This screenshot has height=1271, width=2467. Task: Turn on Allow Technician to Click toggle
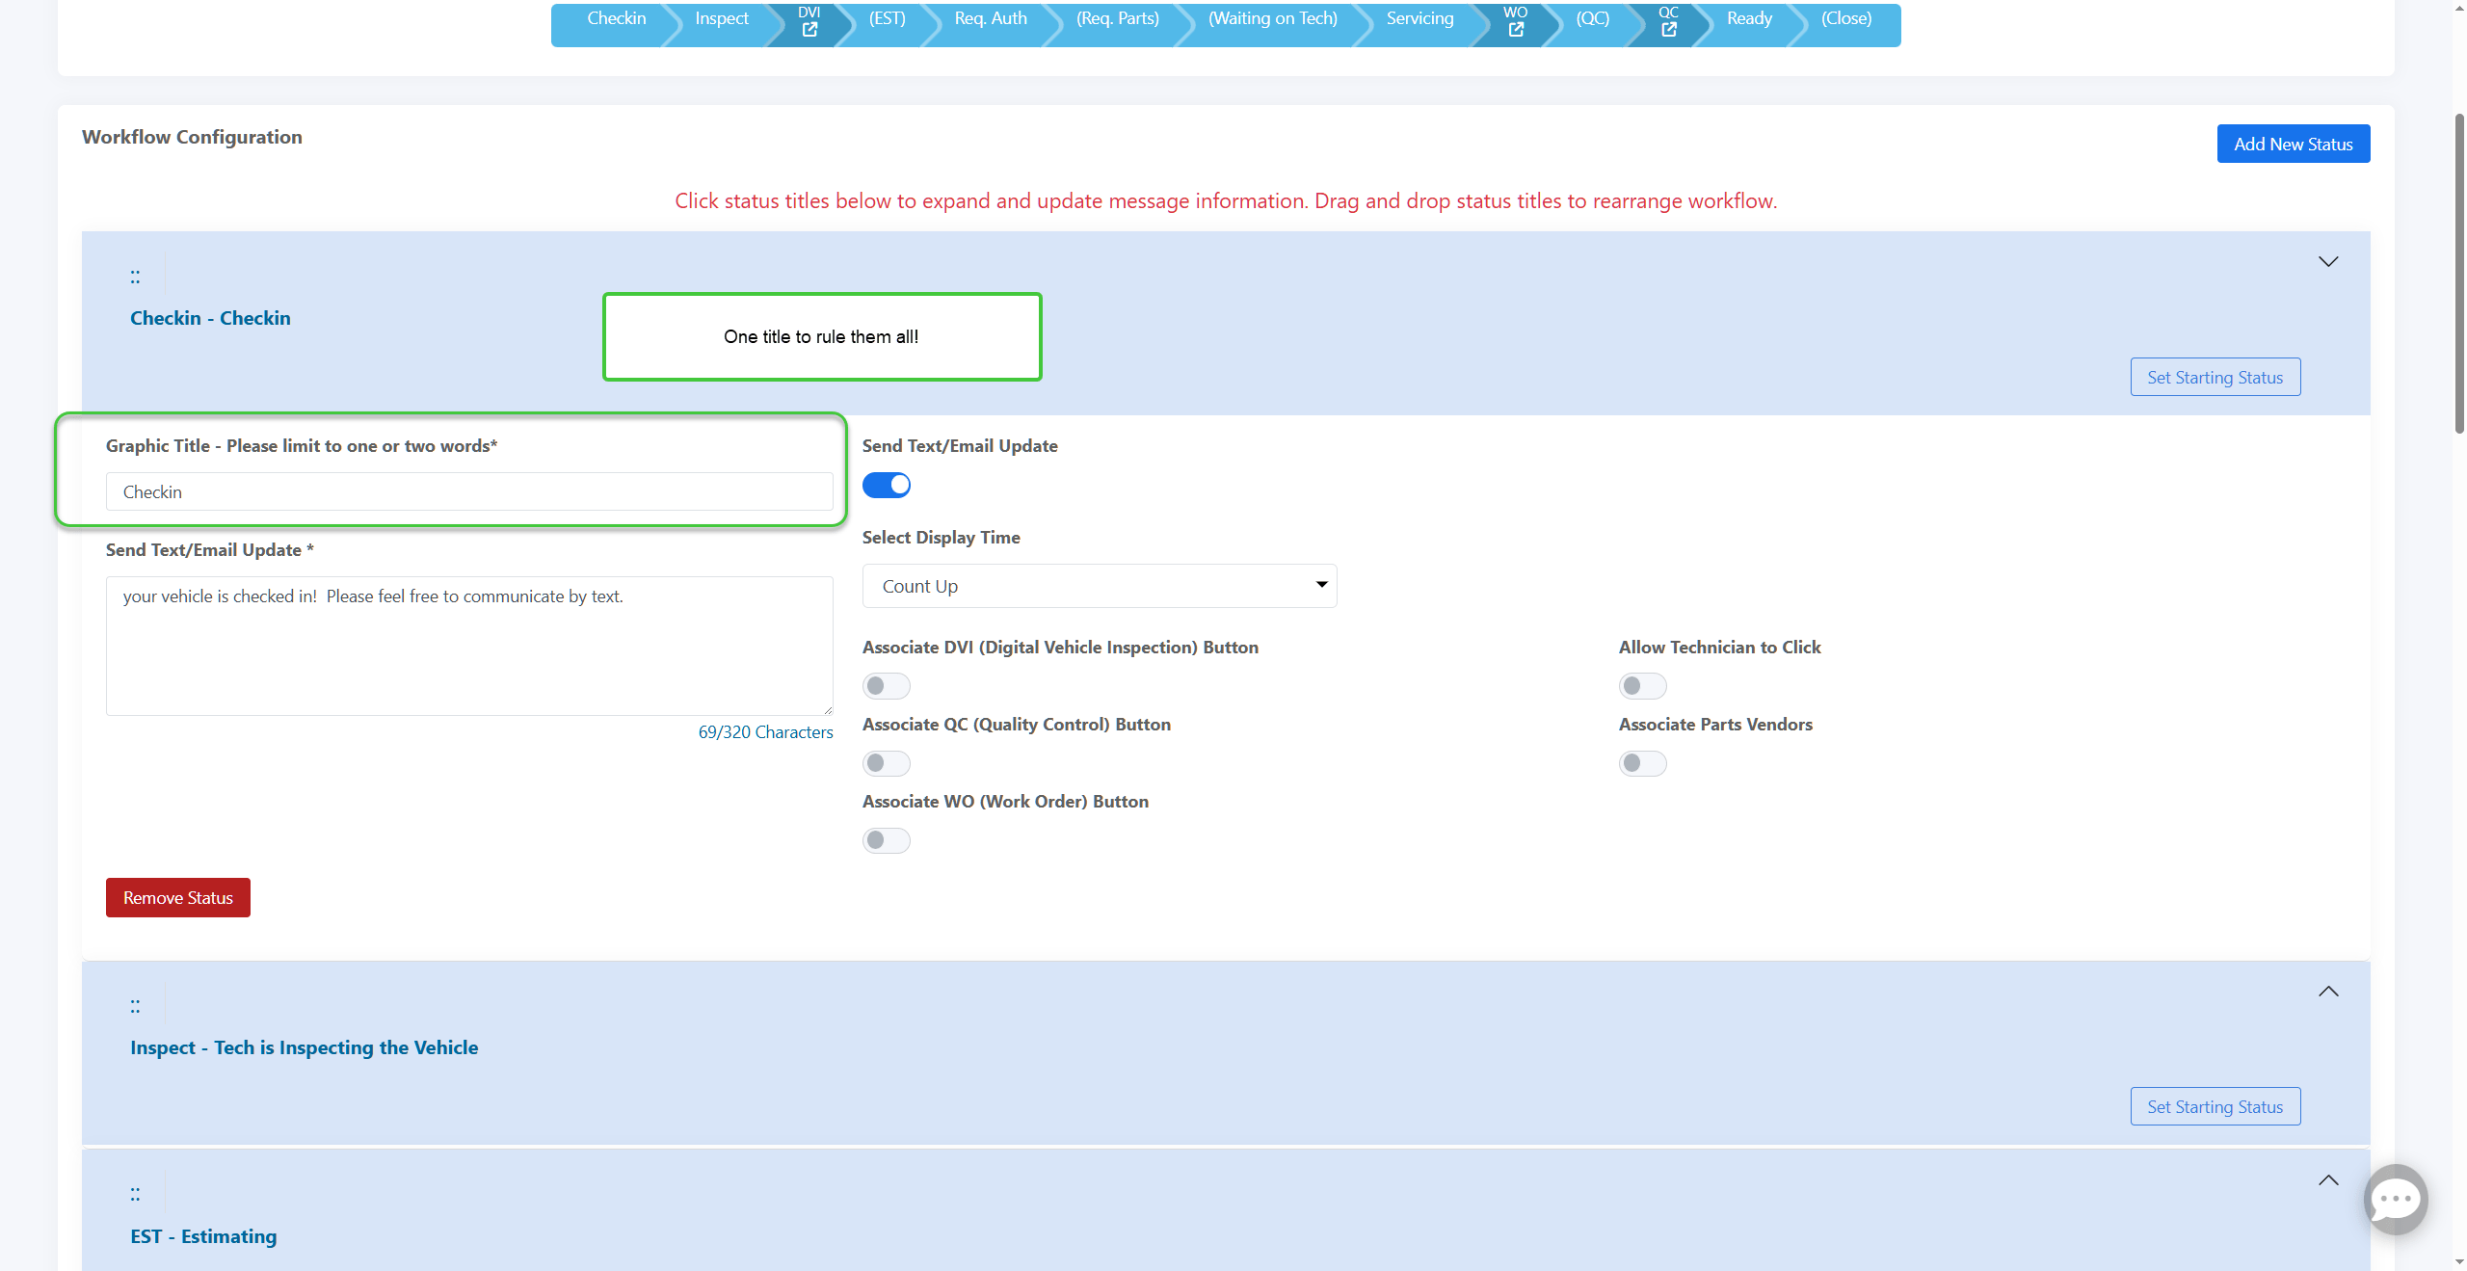tap(1642, 686)
